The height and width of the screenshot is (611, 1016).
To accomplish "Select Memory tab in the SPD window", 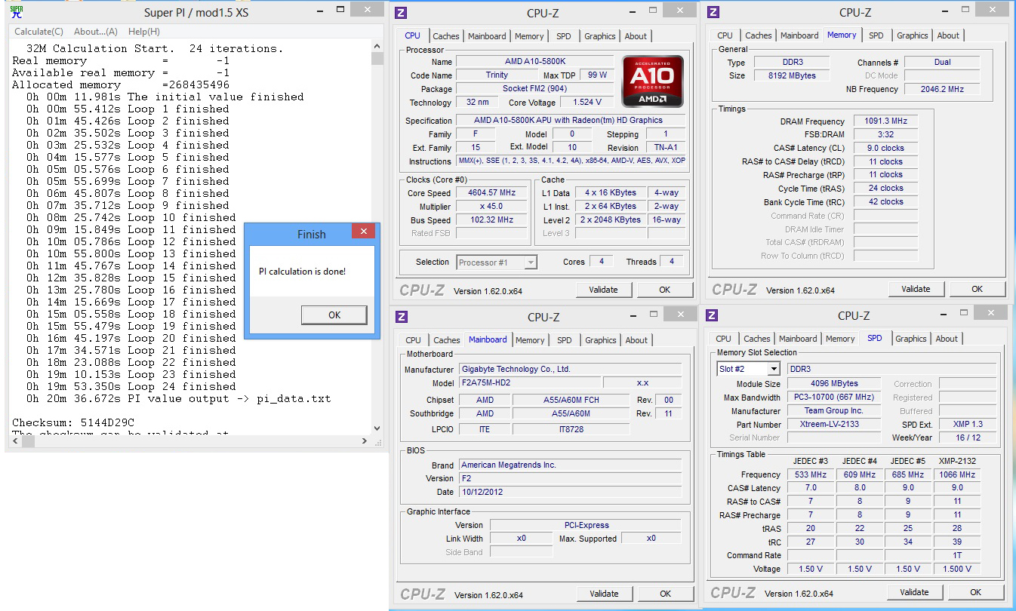I will (840, 339).
